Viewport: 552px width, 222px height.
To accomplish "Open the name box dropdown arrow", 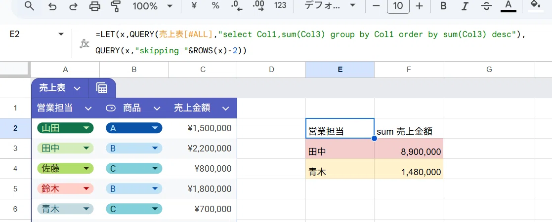I will [61, 35].
